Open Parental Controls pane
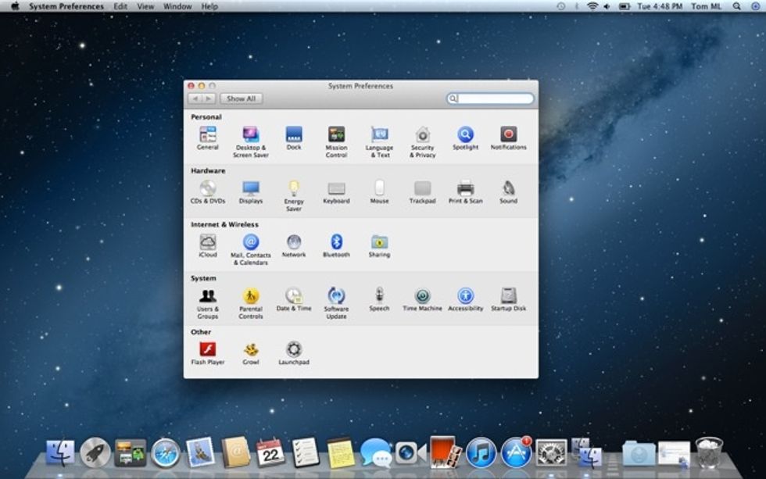 click(x=249, y=297)
